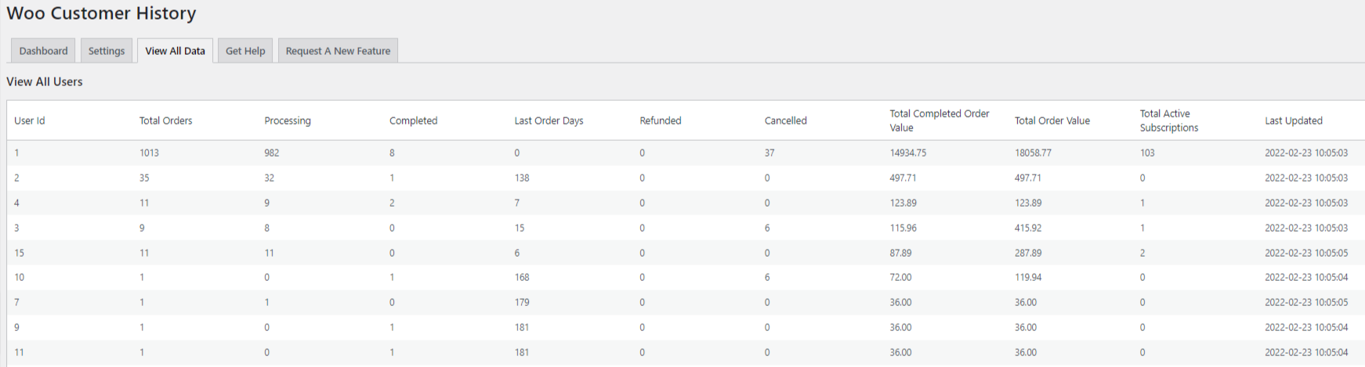Click total order value 18058.77
This screenshot has height=367, width=1365.
coord(1033,153)
